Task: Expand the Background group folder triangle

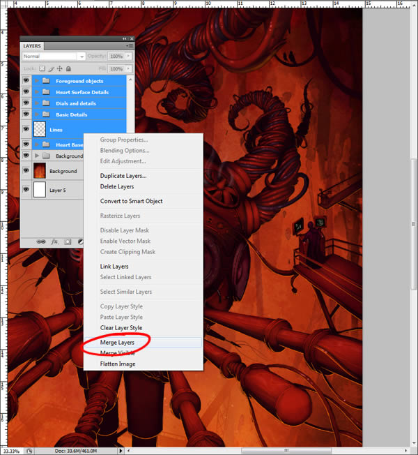Action: [x=37, y=156]
